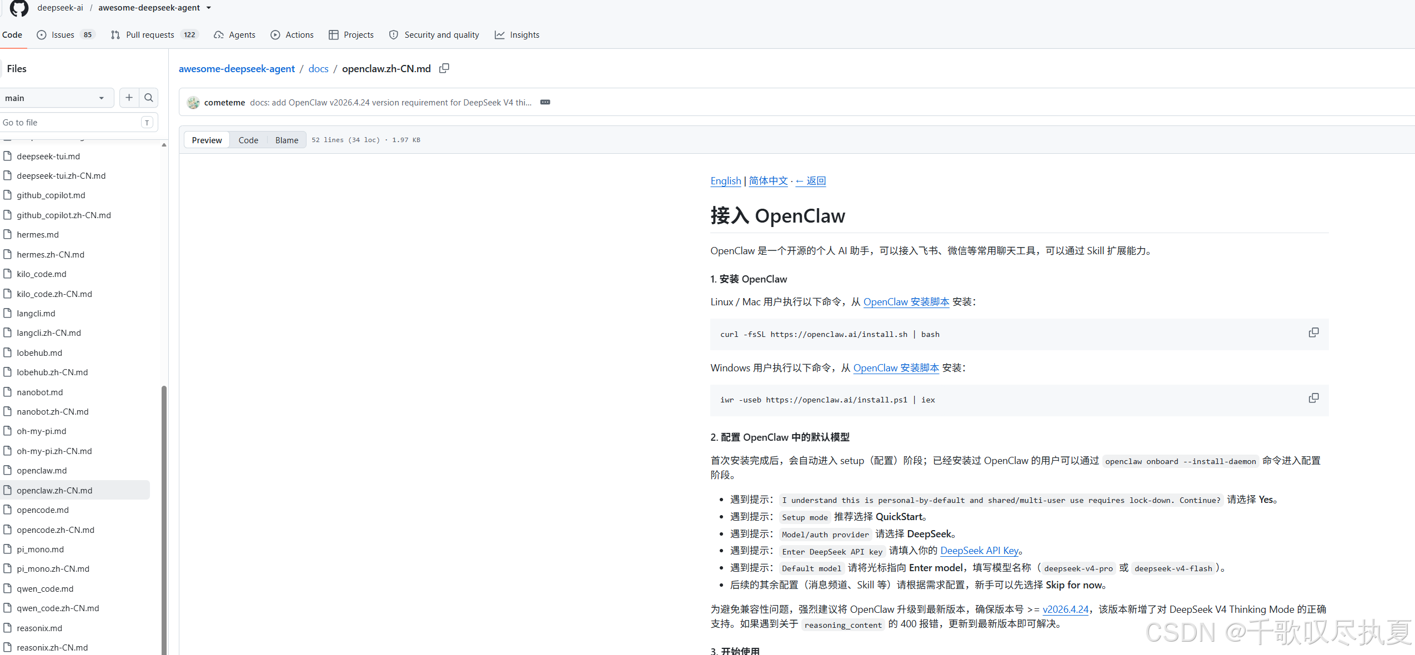
Task: Click the 简体中文 language link
Action: (x=768, y=180)
